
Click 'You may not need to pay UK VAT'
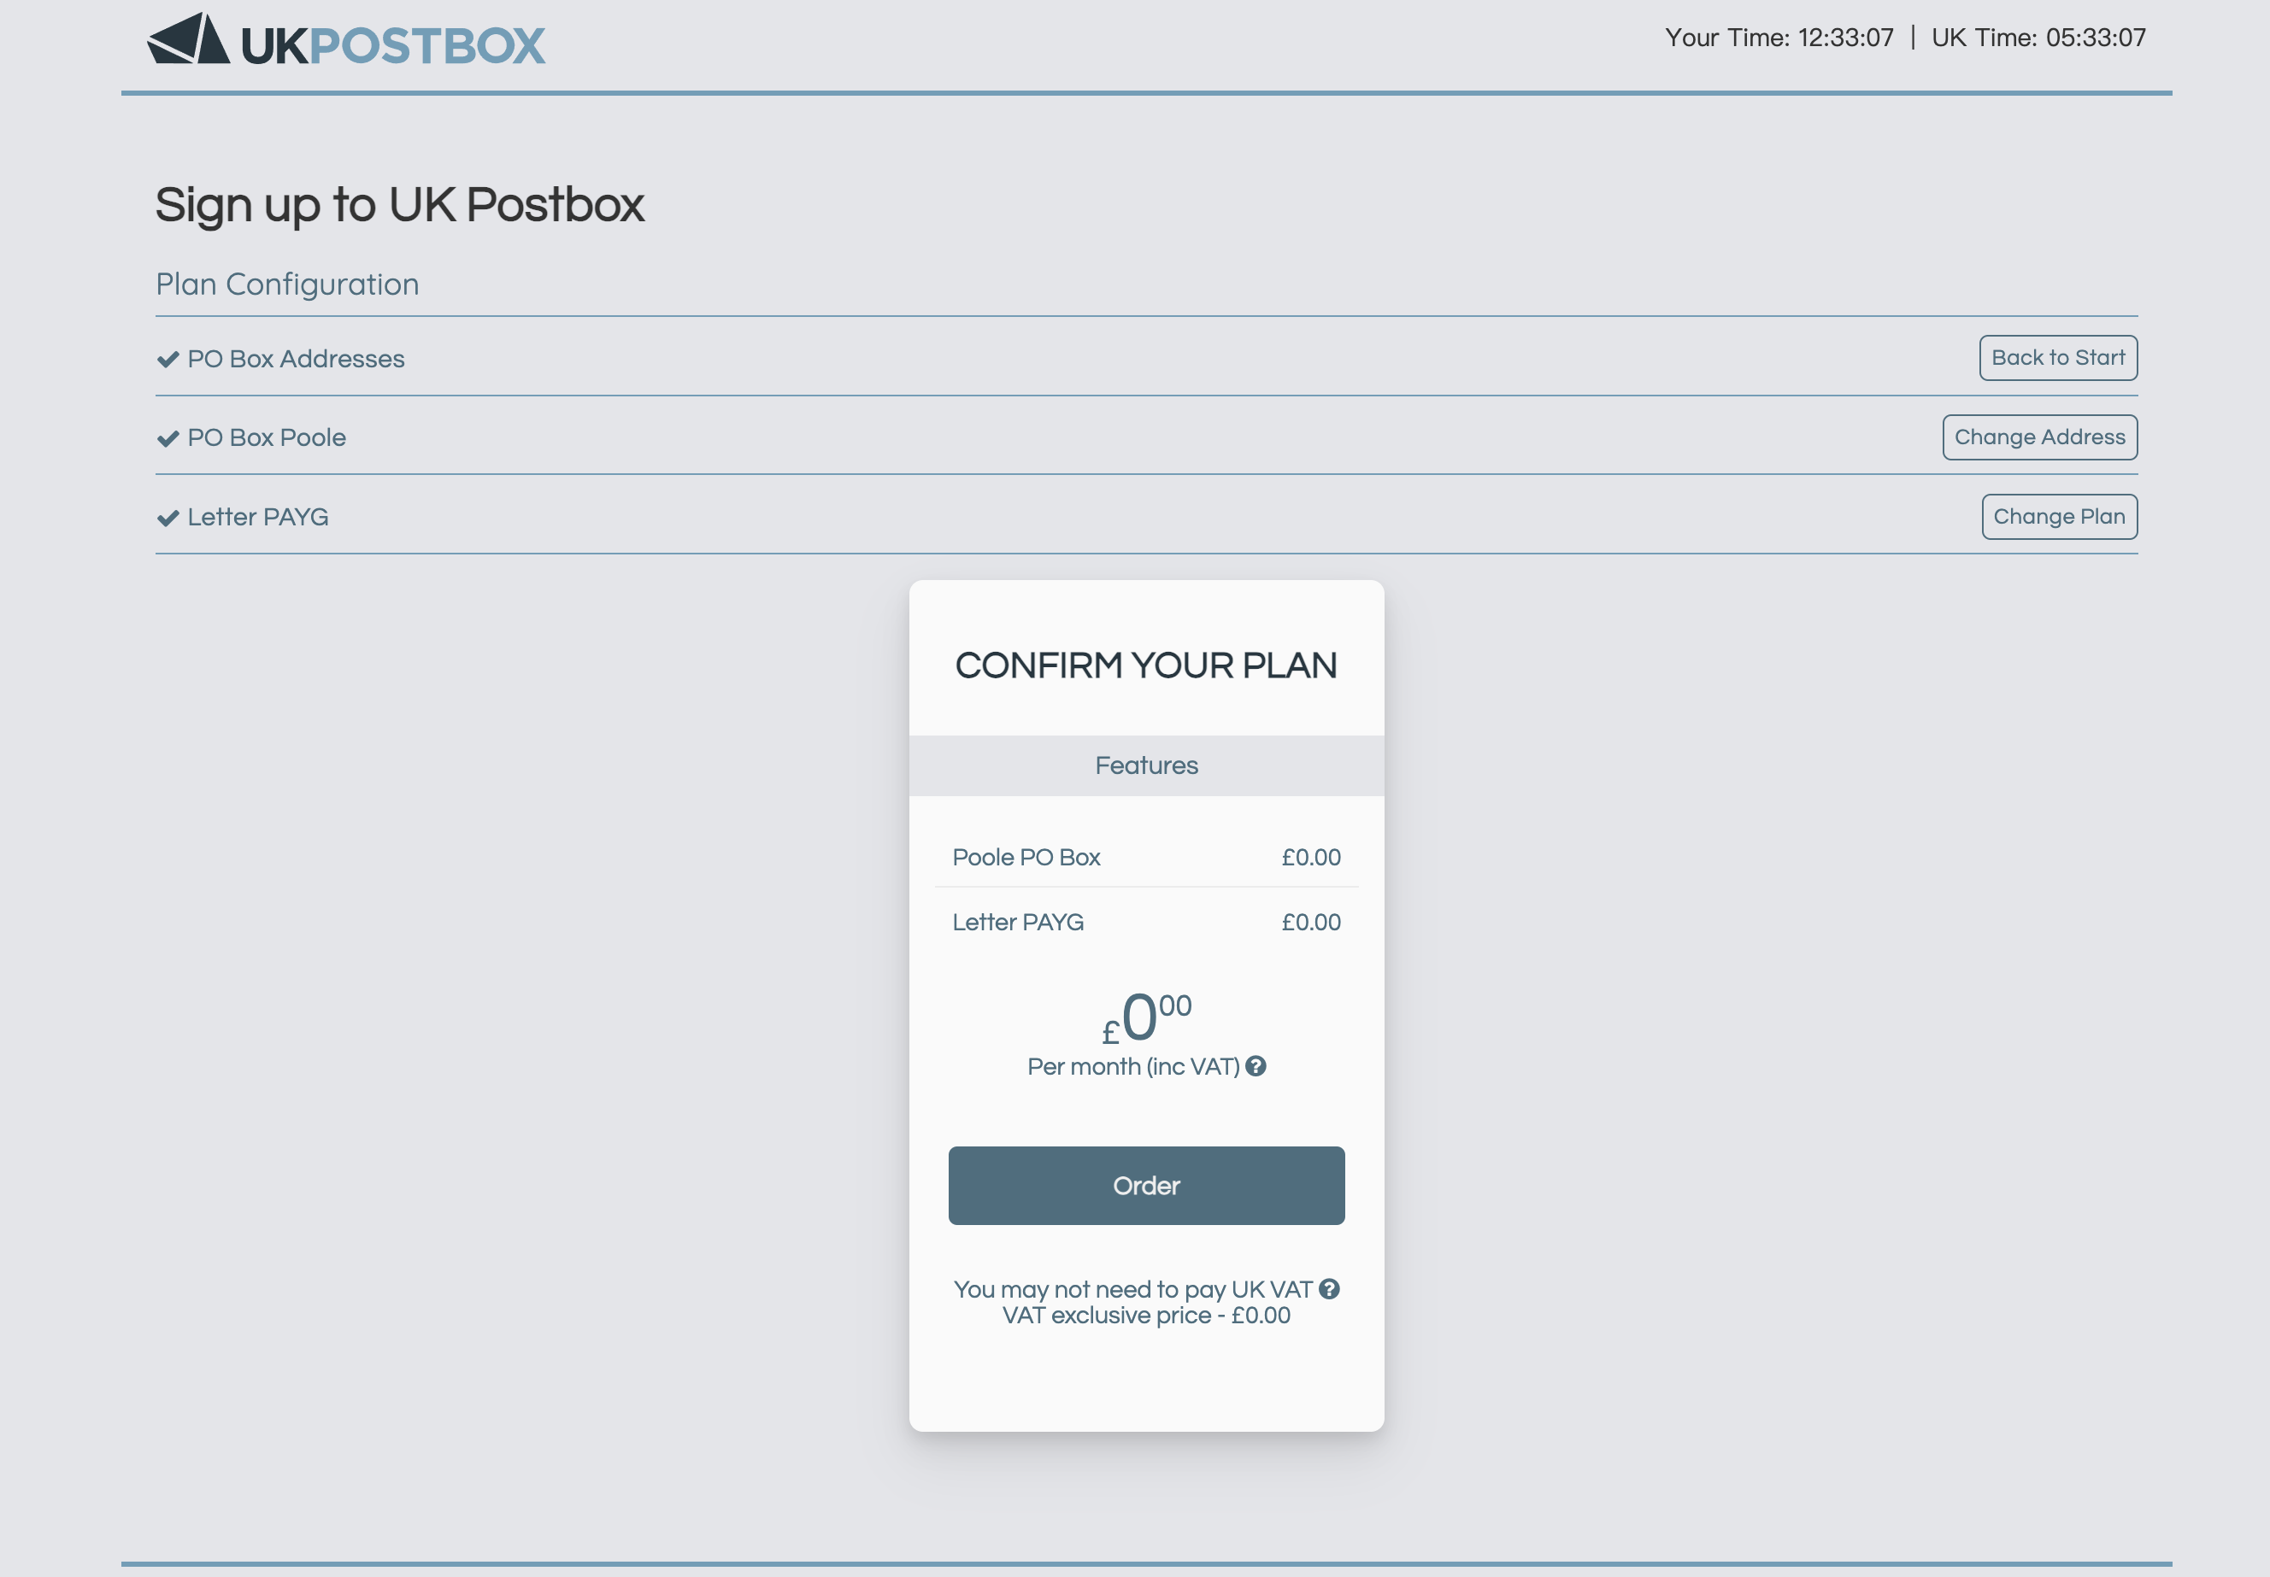pyautogui.click(x=1132, y=1289)
